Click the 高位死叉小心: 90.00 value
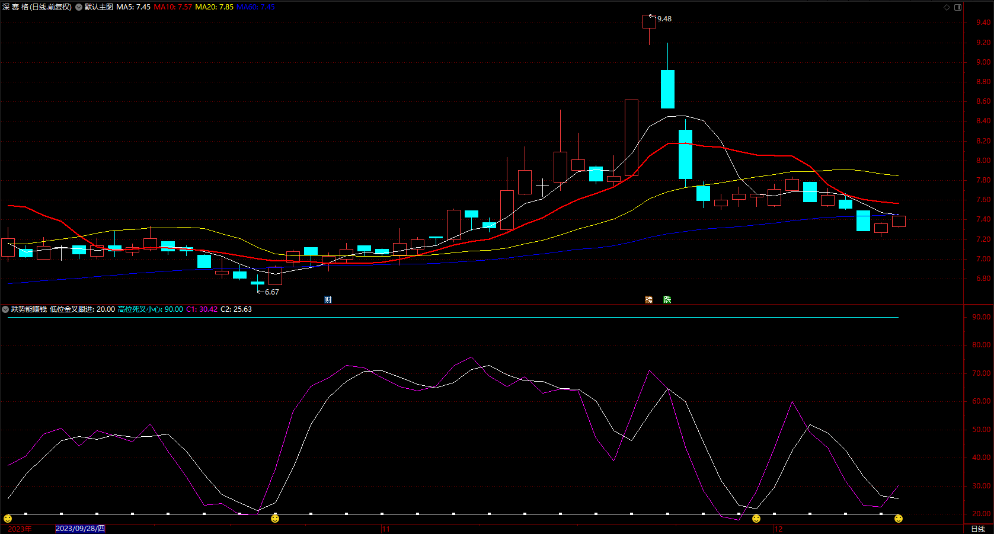Image resolution: width=994 pixels, height=534 pixels. click(151, 309)
